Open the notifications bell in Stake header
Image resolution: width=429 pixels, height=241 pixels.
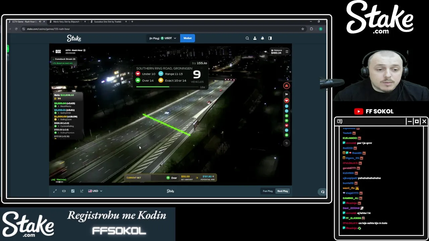(262, 38)
